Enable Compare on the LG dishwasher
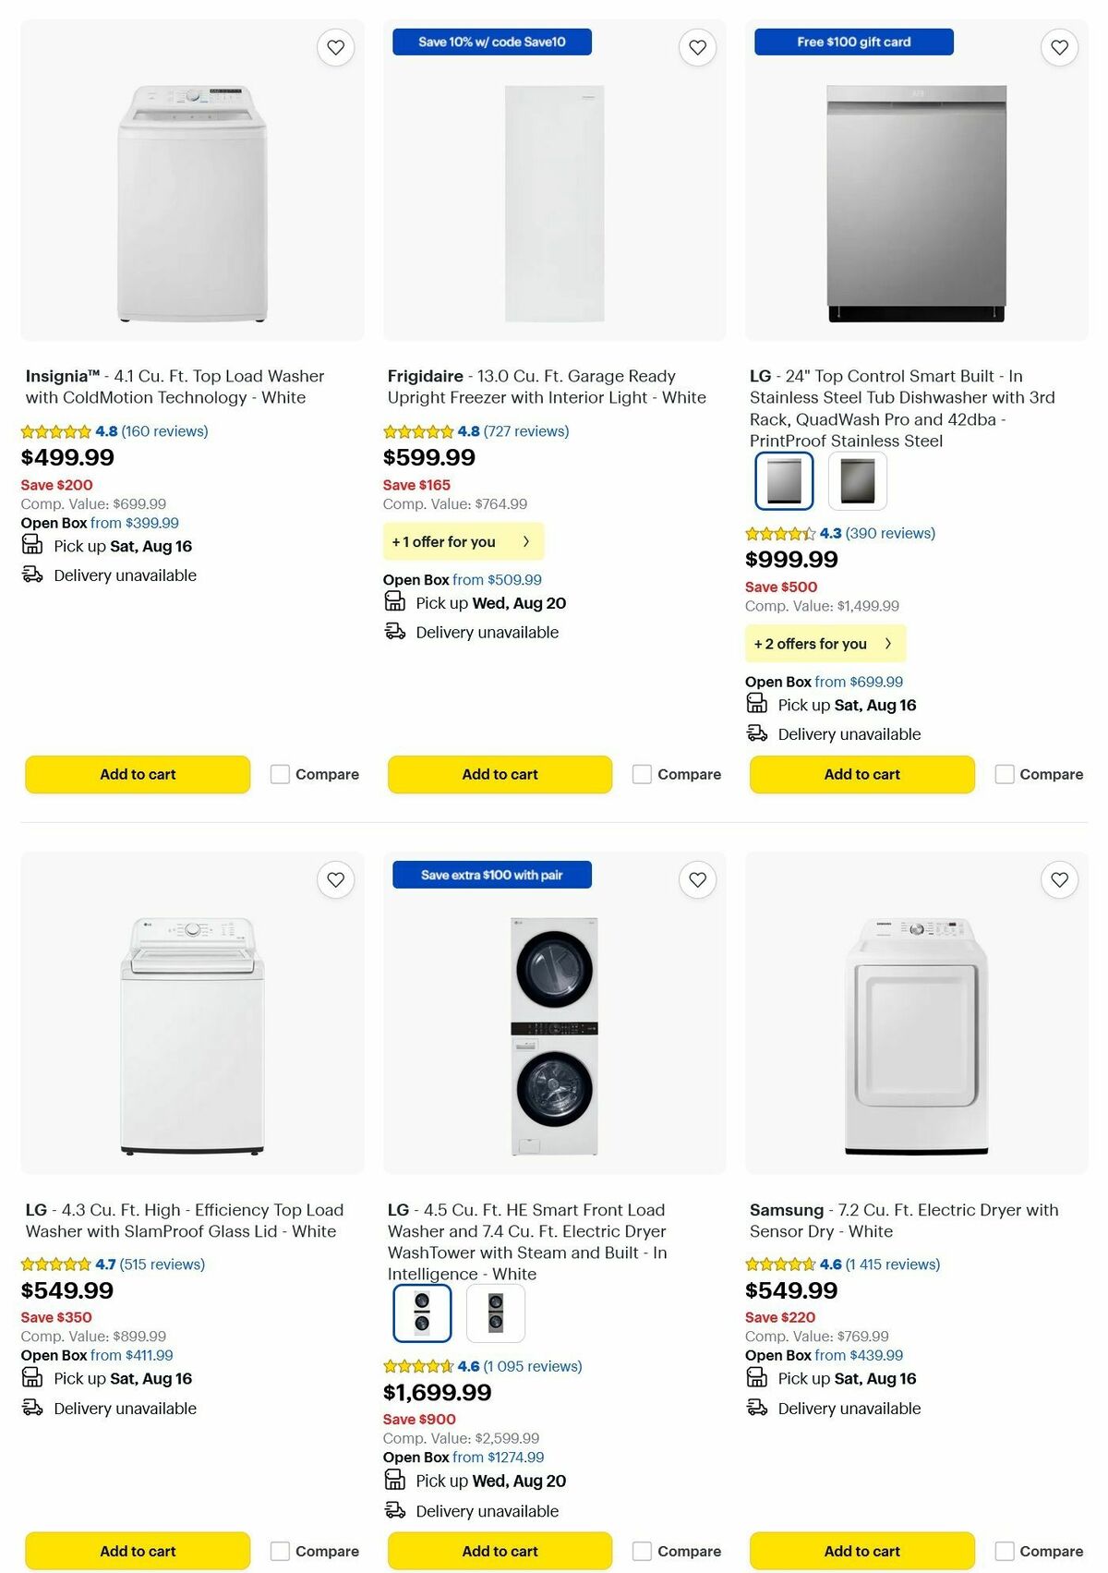The width and height of the screenshot is (1108, 1573). (x=1004, y=774)
